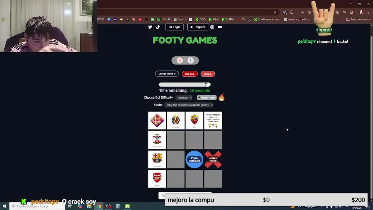
Task: Click the time remaining progress bar
Action: 185,85
